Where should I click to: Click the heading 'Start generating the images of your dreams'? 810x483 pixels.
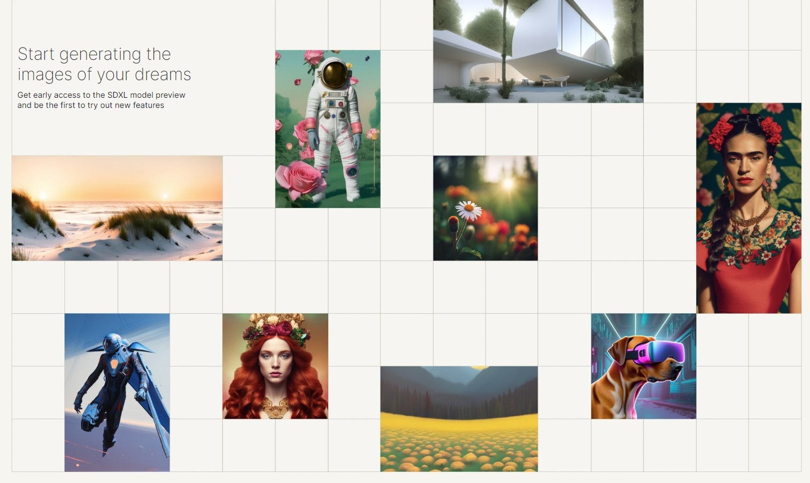click(104, 64)
